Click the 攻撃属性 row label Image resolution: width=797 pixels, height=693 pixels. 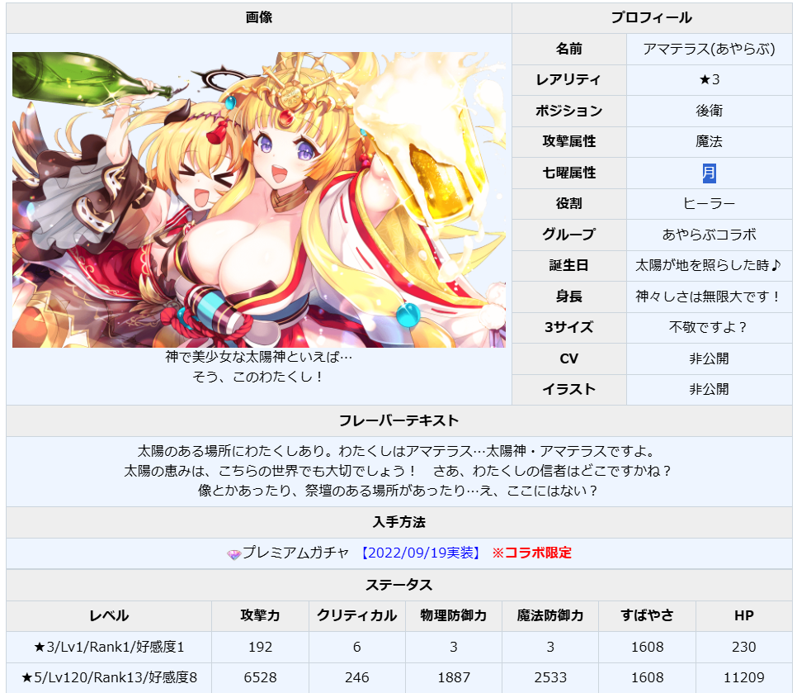[x=568, y=141]
